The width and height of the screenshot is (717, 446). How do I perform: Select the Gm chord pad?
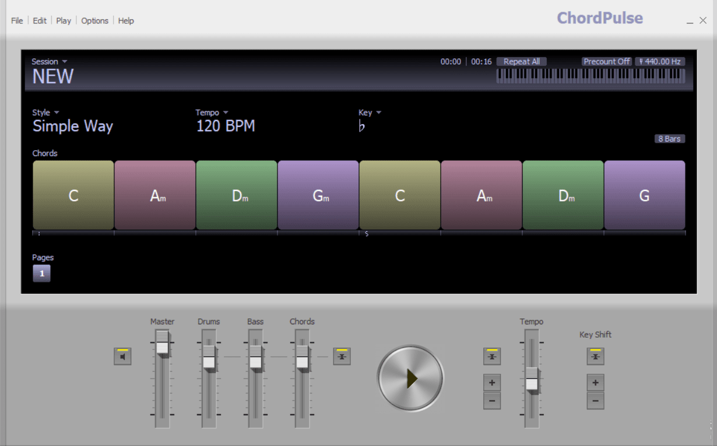pyautogui.click(x=318, y=195)
